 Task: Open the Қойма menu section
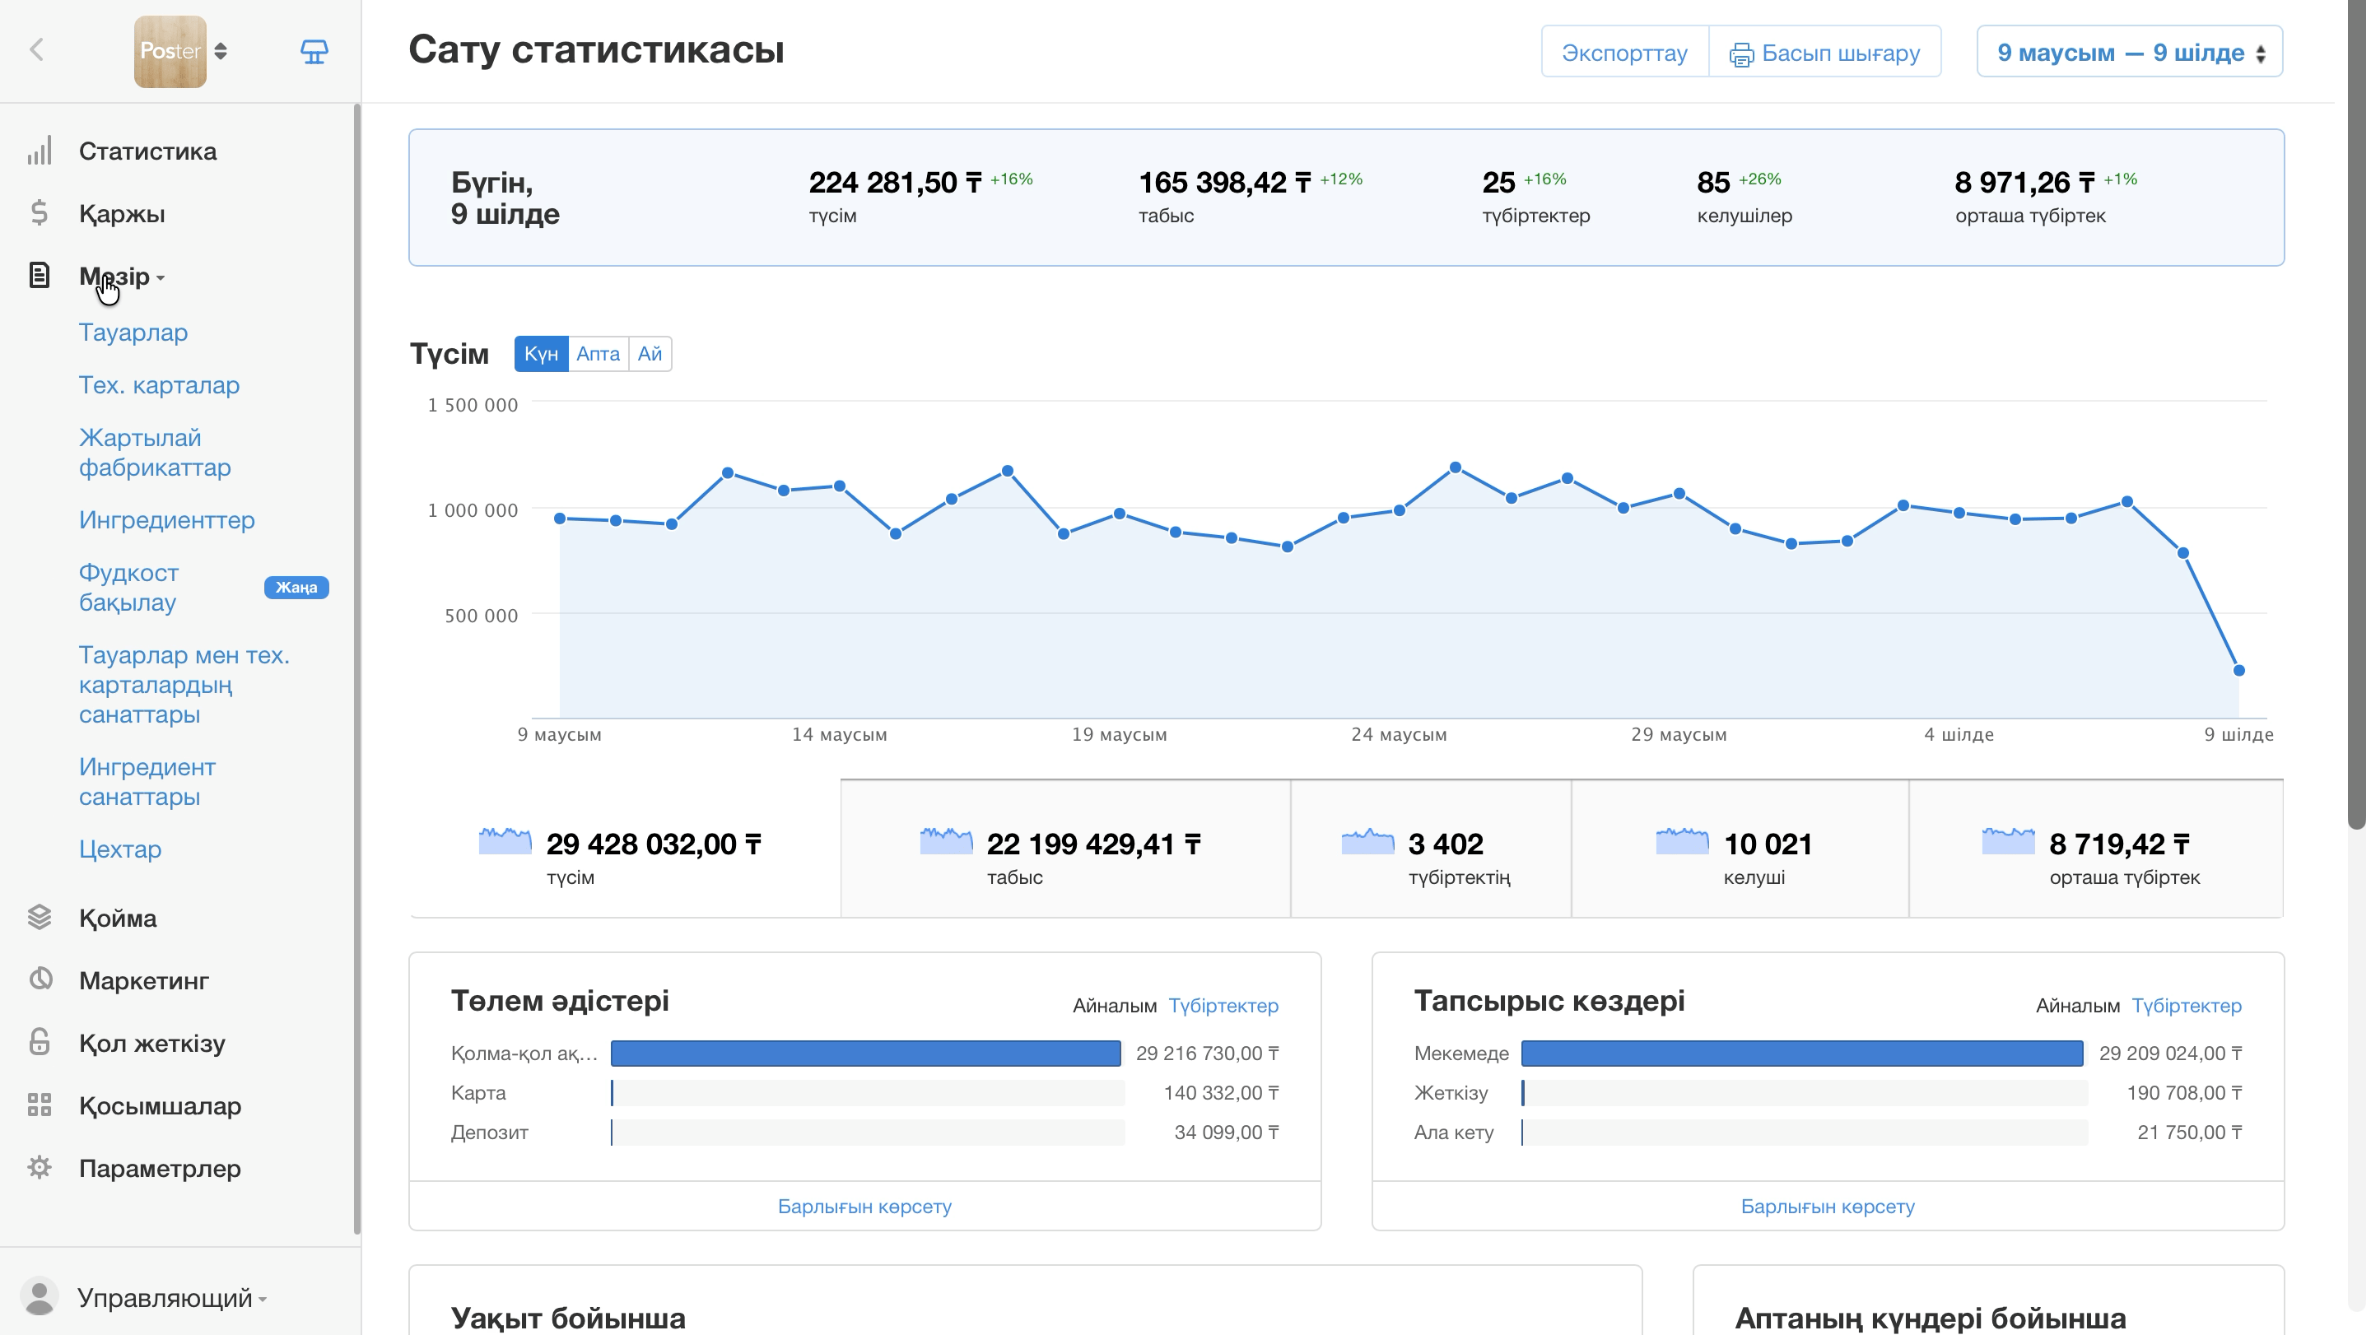[x=118, y=919]
